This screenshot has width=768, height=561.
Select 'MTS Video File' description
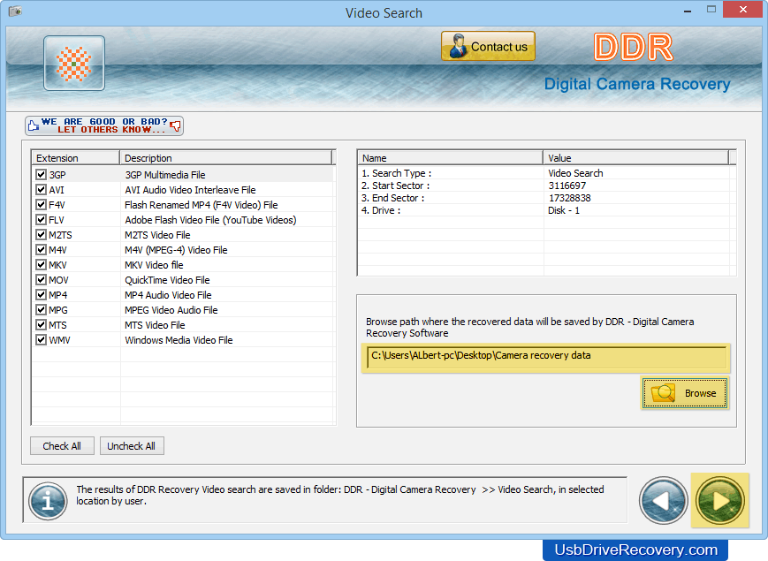click(x=155, y=325)
